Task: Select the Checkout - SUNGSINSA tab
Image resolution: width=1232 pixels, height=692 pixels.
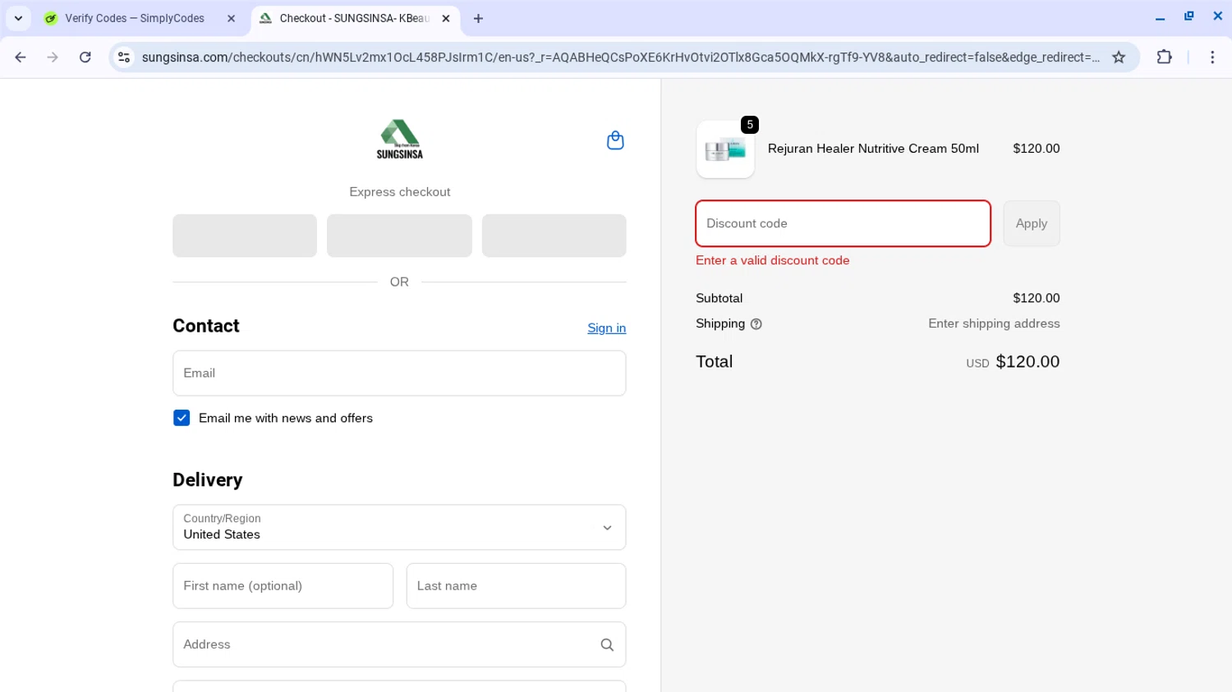Action: point(356,18)
